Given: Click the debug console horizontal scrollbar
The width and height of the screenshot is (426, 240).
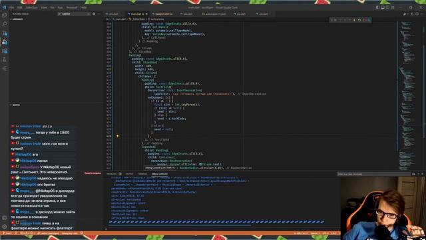Looking at the screenshot, I should 179,225.
